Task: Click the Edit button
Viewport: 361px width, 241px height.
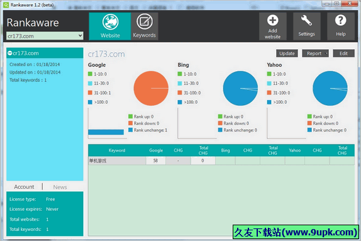Action: [x=343, y=53]
